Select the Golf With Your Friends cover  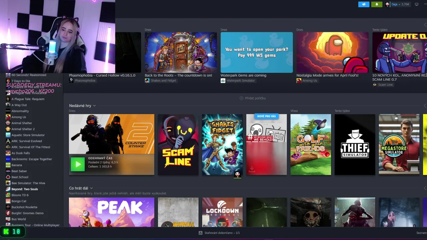(311, 145)
